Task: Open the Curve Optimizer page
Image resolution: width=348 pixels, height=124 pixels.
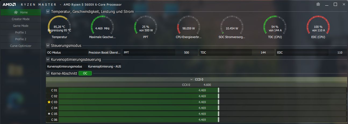Action: (20, 46)
